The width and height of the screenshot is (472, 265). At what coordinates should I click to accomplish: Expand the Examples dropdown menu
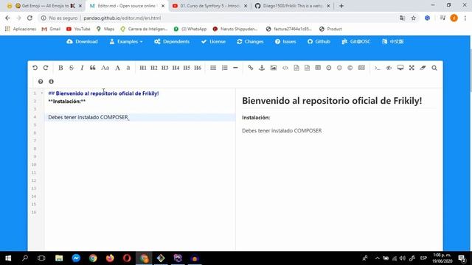pos(126,41)
